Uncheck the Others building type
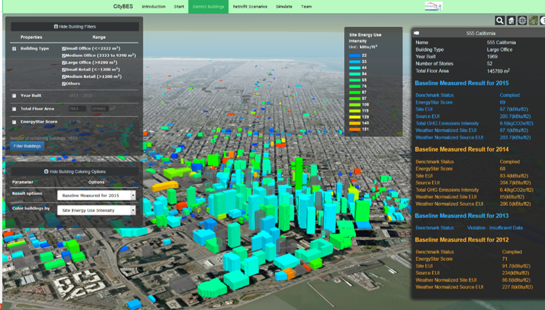 [64, 84]
